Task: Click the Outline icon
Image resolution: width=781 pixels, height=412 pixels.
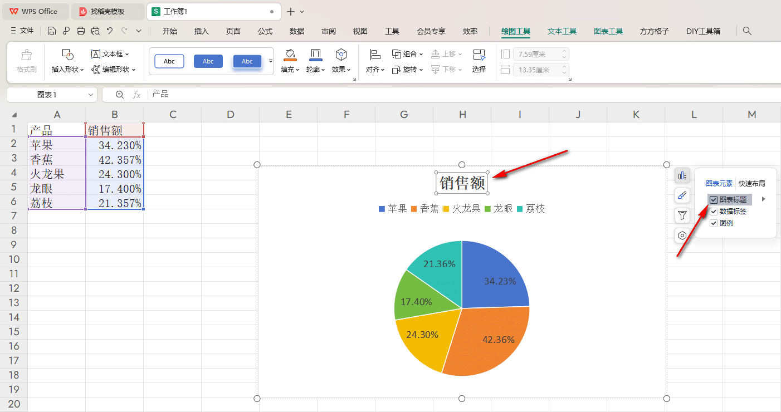Action: point(316,55)
